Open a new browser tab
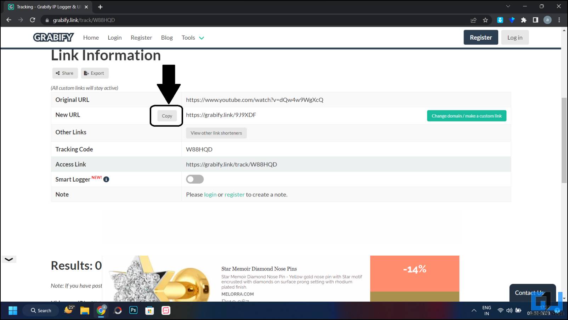Viewport: 568px width, 320px height. 100,7
